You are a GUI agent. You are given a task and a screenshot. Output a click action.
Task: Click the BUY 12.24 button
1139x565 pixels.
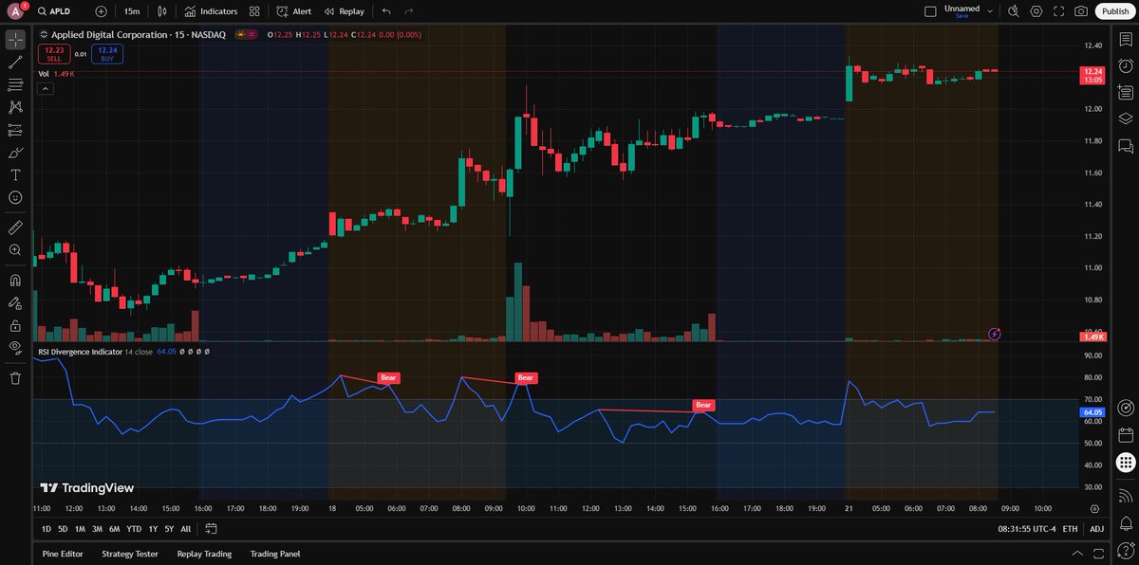point(107,54)
